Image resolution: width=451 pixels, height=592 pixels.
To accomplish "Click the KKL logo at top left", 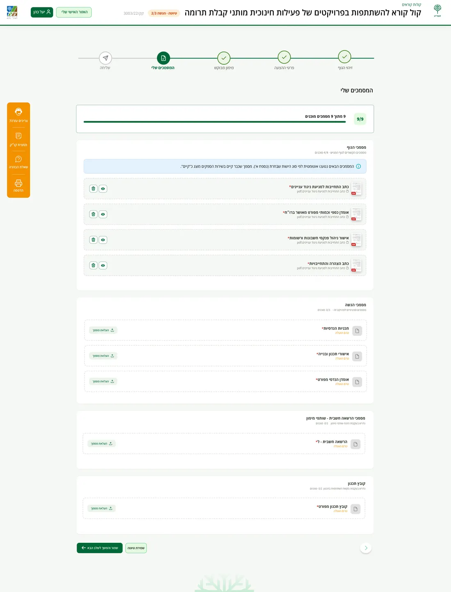I will tap(12, 12).
